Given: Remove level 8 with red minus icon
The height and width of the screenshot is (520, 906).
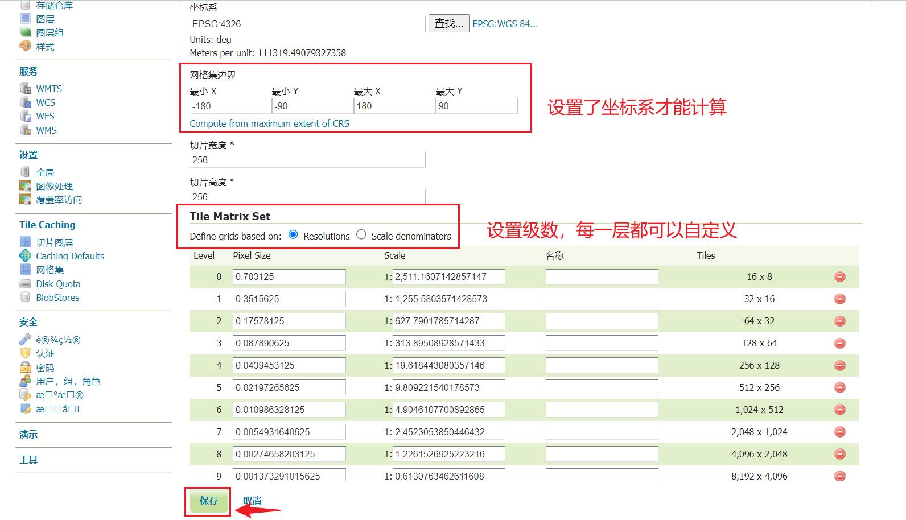Looking at the screenshot, I should (x=839, y=455).
